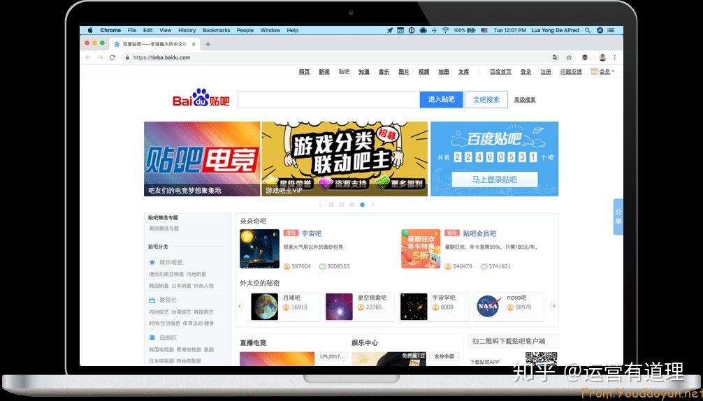The height and width of the screenshot is (401, 703).
Task: Click the 音乐 nav link
Action: click(x=384, y=72)
